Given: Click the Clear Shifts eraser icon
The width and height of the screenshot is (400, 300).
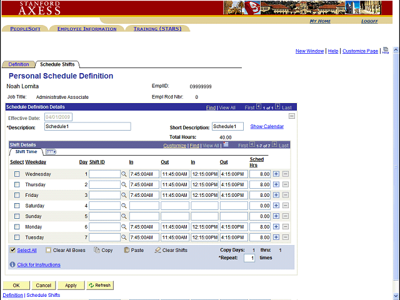Looking at the screenshot, I should tap(157, 250).
